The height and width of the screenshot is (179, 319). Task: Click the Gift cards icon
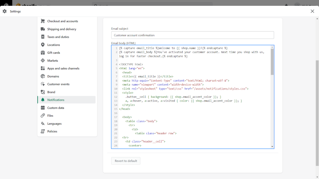[x=43, y=53]
